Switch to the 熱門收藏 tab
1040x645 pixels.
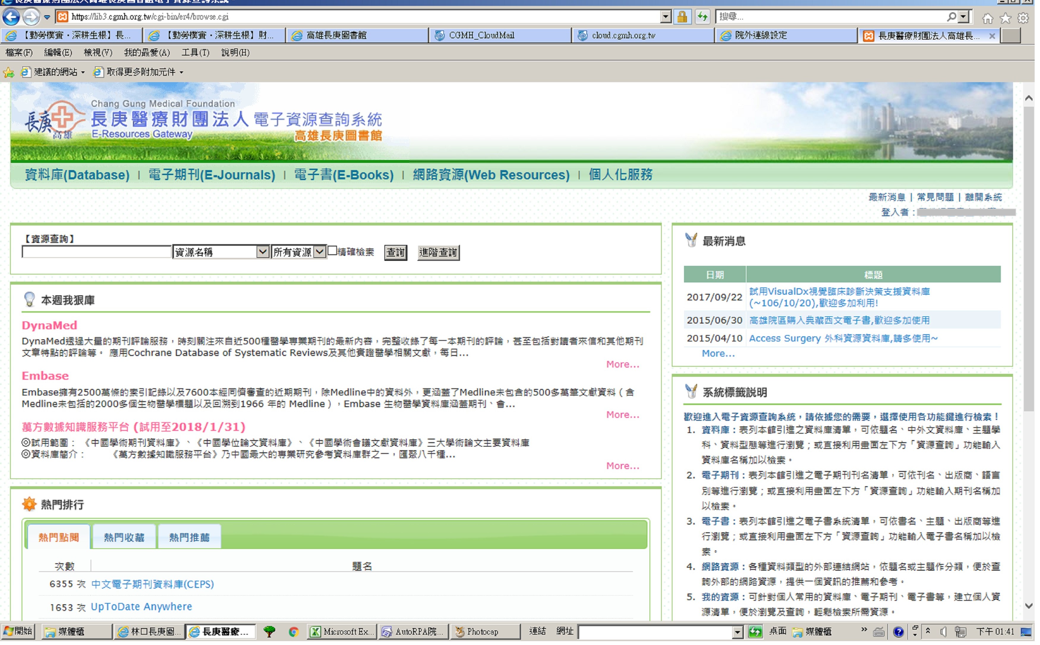pos(125,538)
